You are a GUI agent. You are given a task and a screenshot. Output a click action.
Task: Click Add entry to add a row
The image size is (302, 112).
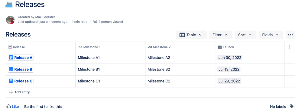click(19, 92)
